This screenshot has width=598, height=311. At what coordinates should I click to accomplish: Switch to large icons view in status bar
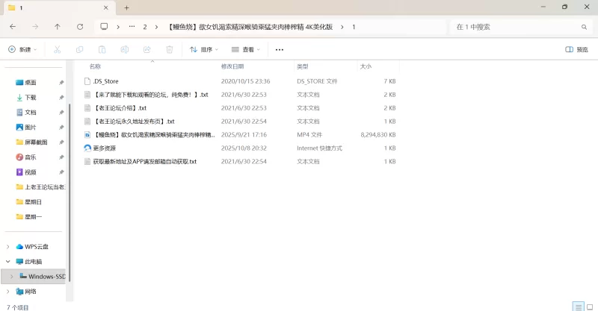(x=590, y=307)
